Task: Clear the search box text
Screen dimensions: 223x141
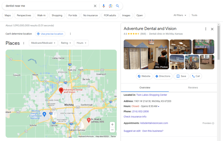Action: point(95,6)
